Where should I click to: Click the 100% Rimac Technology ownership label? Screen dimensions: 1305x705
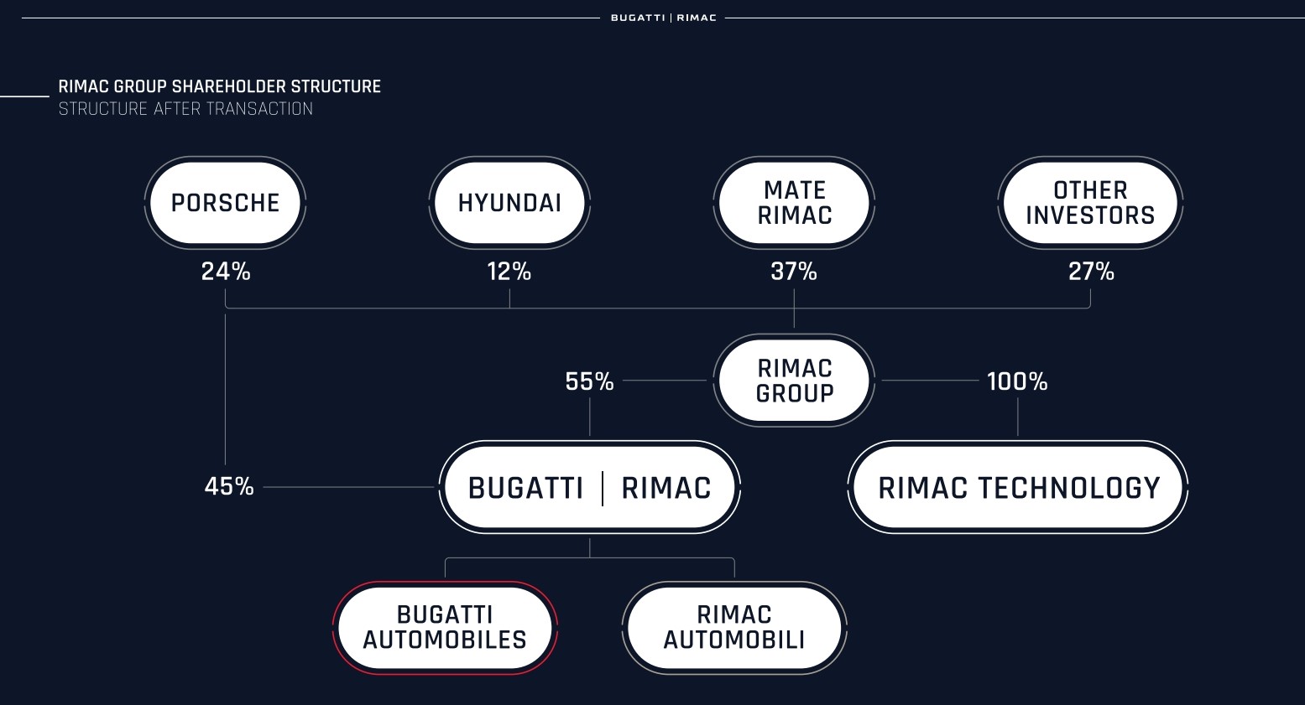1017,381
